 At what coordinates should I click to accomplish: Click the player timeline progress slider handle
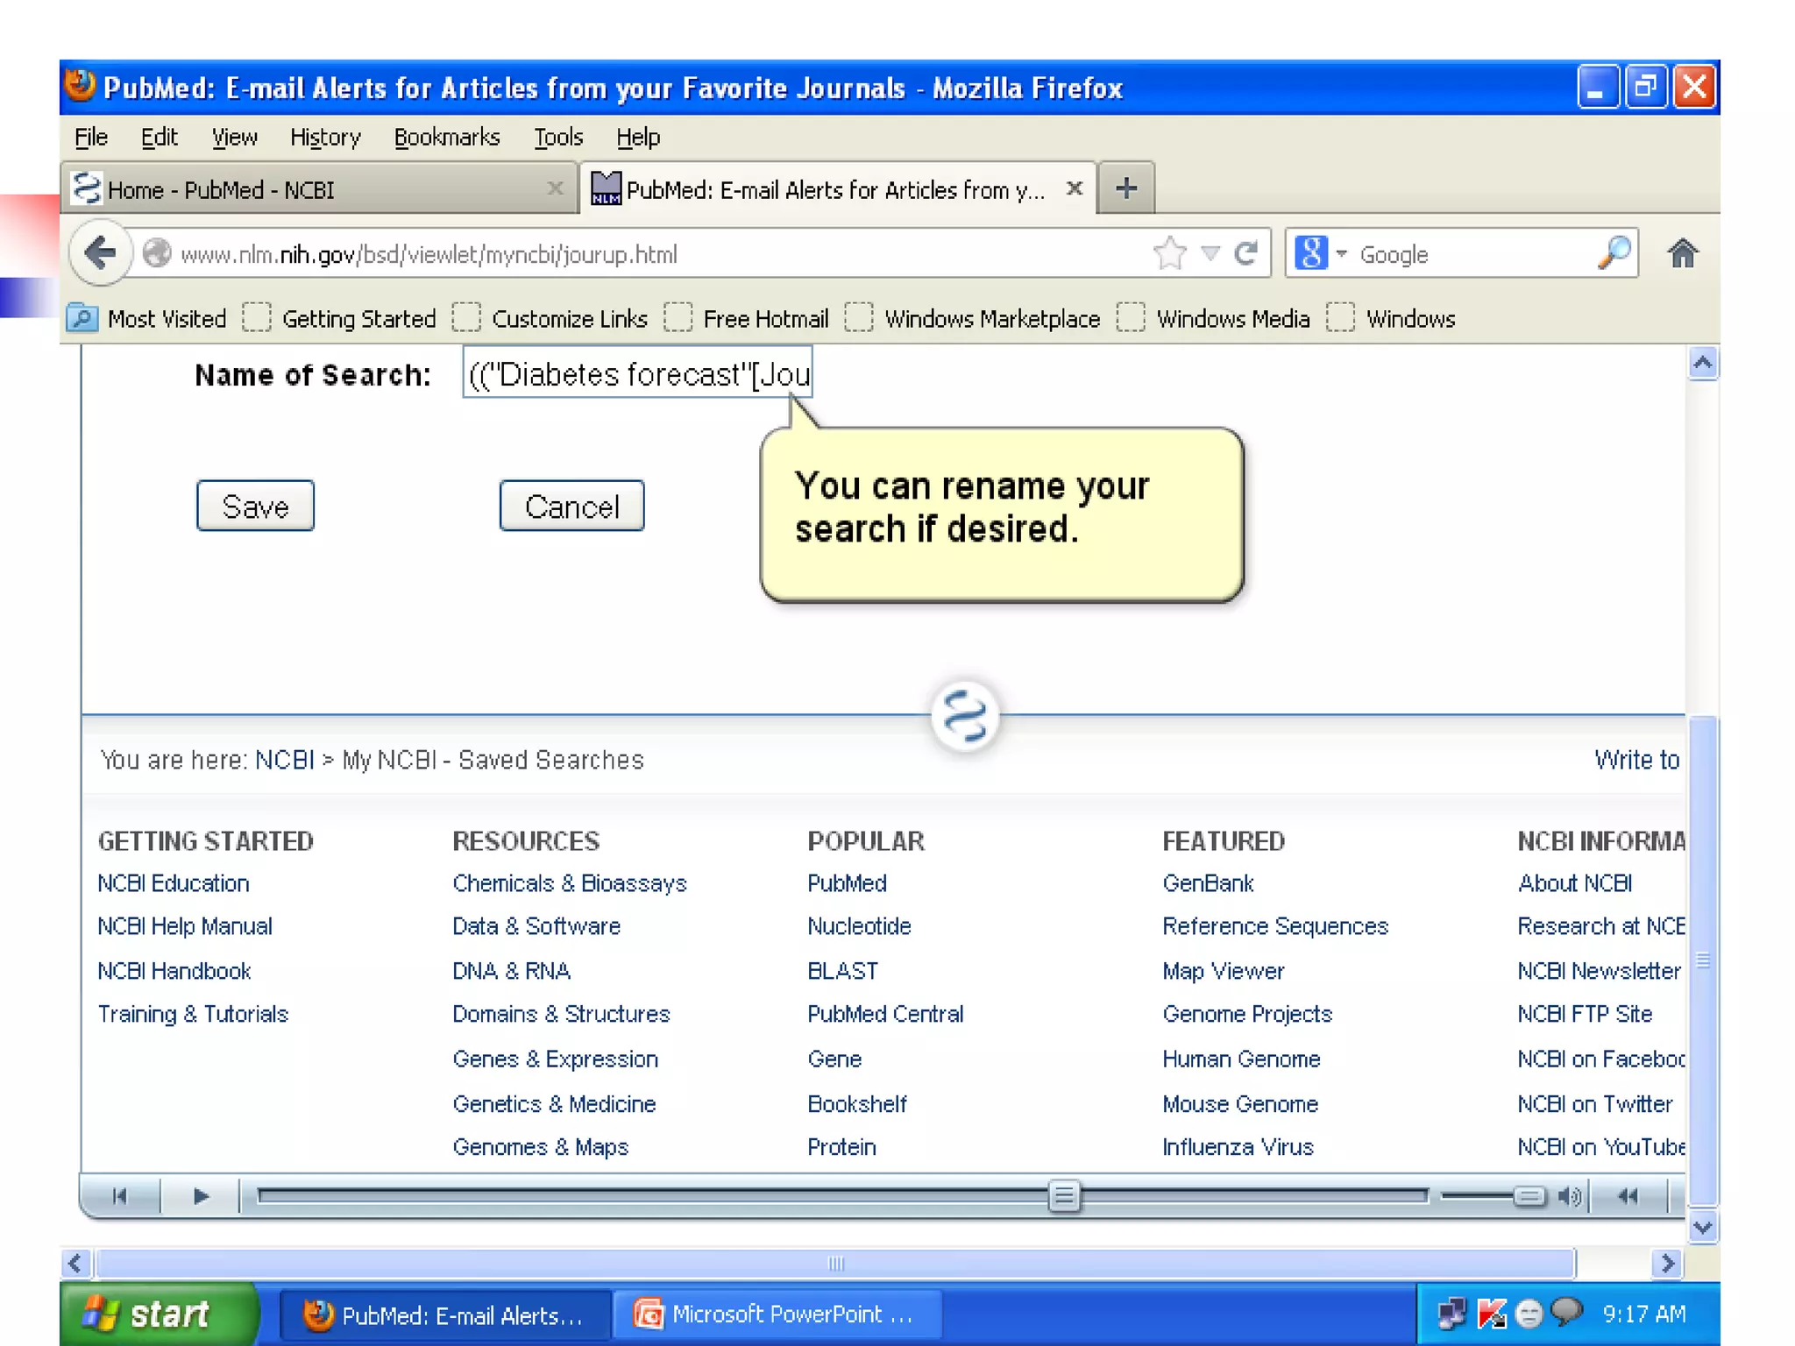[1064, 1196]
